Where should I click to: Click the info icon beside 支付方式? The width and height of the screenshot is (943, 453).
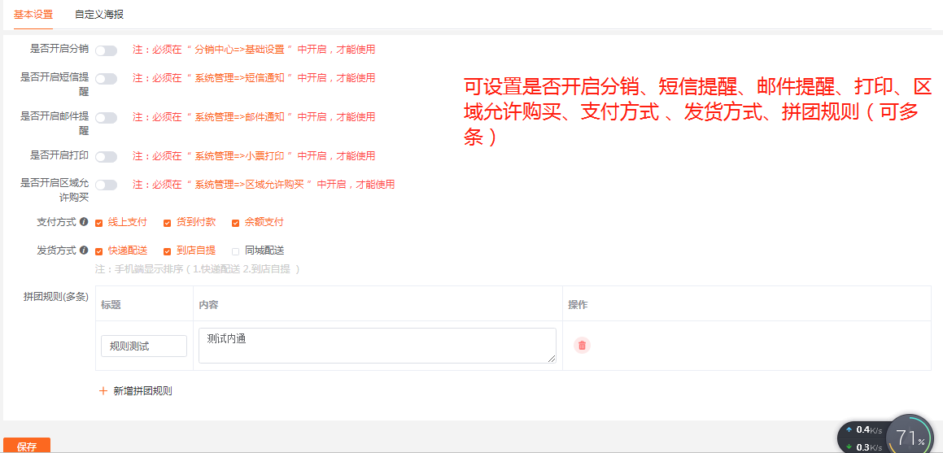(x=84, y=222)
